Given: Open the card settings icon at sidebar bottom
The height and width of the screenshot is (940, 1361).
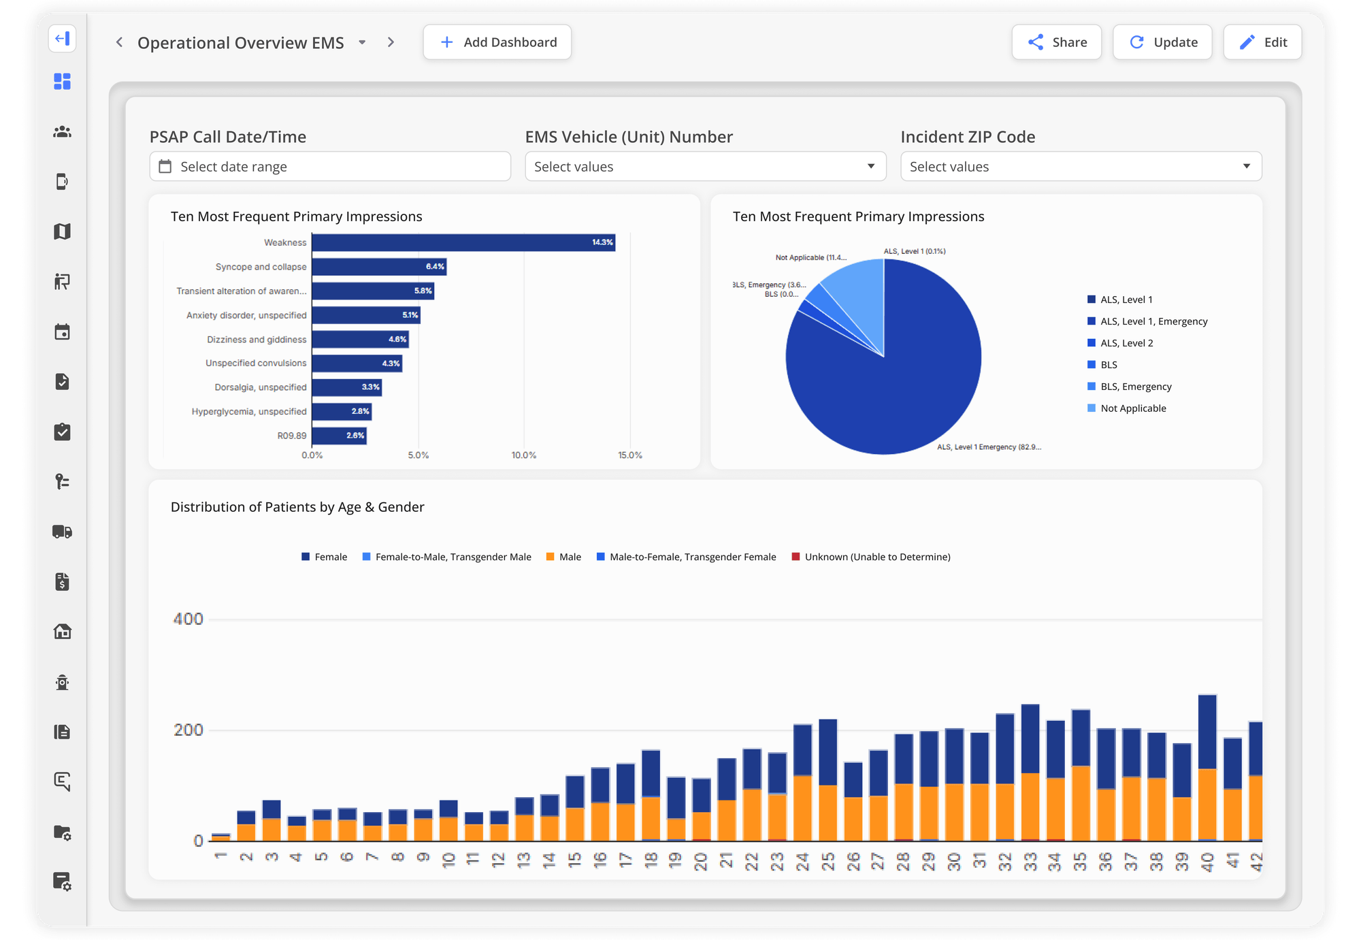Looking at the screenshot, I should [62, 881].
